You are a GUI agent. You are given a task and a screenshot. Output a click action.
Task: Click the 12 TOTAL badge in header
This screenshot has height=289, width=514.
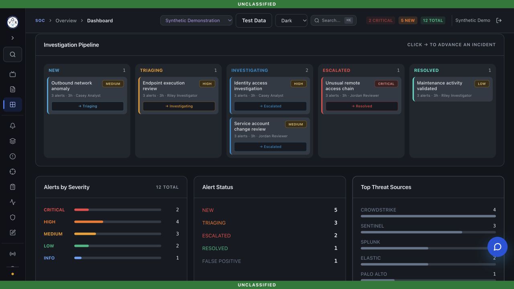point(433,20)
